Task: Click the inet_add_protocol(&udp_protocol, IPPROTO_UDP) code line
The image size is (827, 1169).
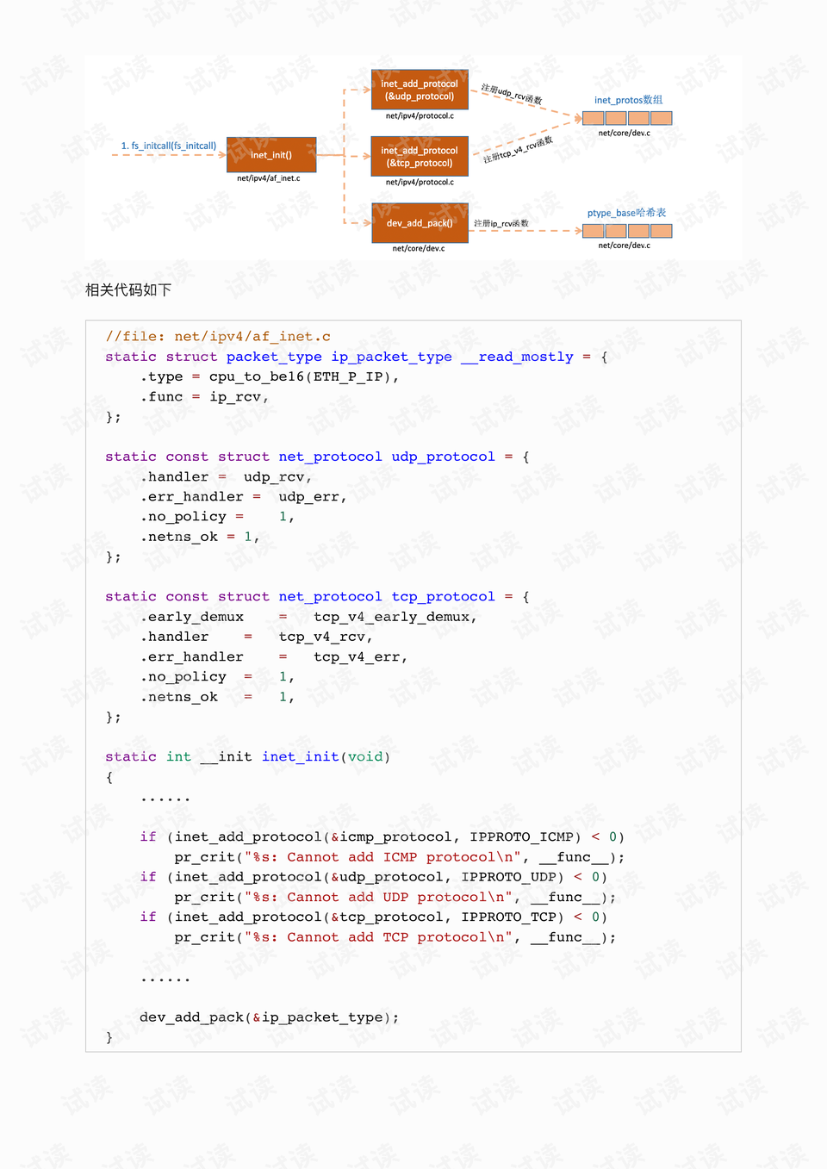Action: (374, 877)
